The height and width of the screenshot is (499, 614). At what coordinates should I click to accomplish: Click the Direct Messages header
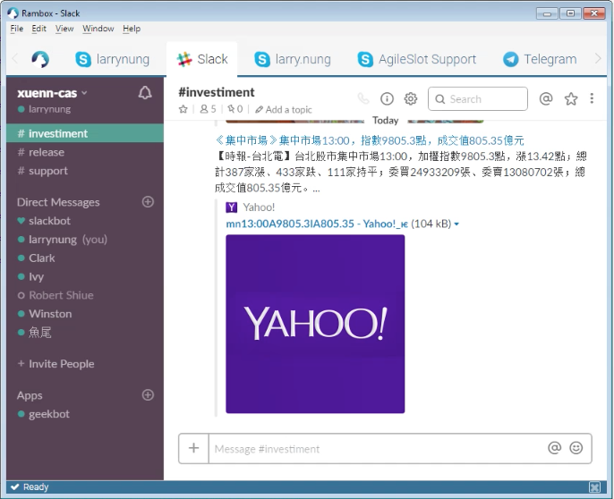pos(58,202)
